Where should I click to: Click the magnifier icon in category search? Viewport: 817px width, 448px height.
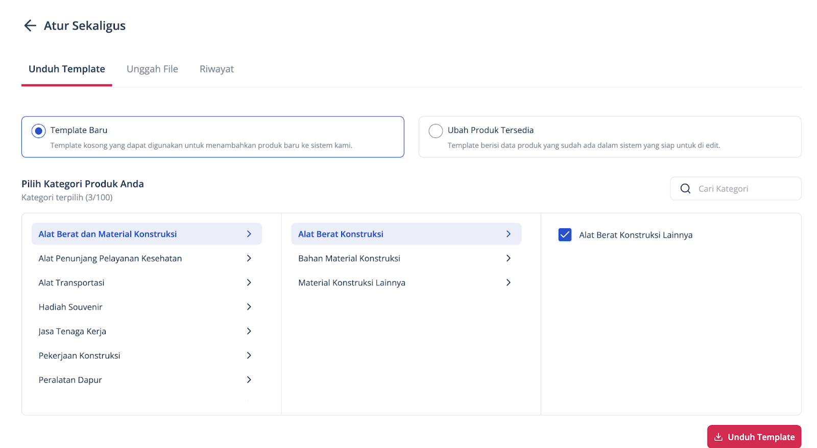pos(685,189)
